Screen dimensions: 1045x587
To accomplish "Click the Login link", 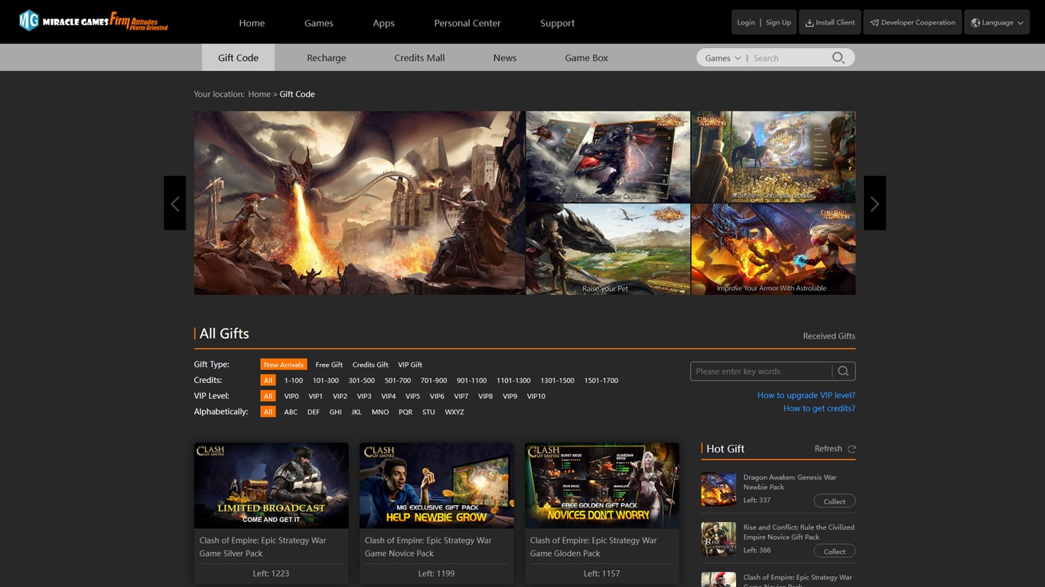I will click(746, 23).
